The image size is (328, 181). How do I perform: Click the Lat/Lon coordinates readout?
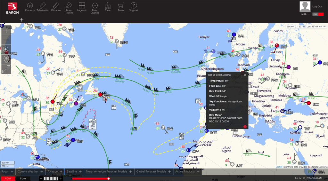[306, 27]
